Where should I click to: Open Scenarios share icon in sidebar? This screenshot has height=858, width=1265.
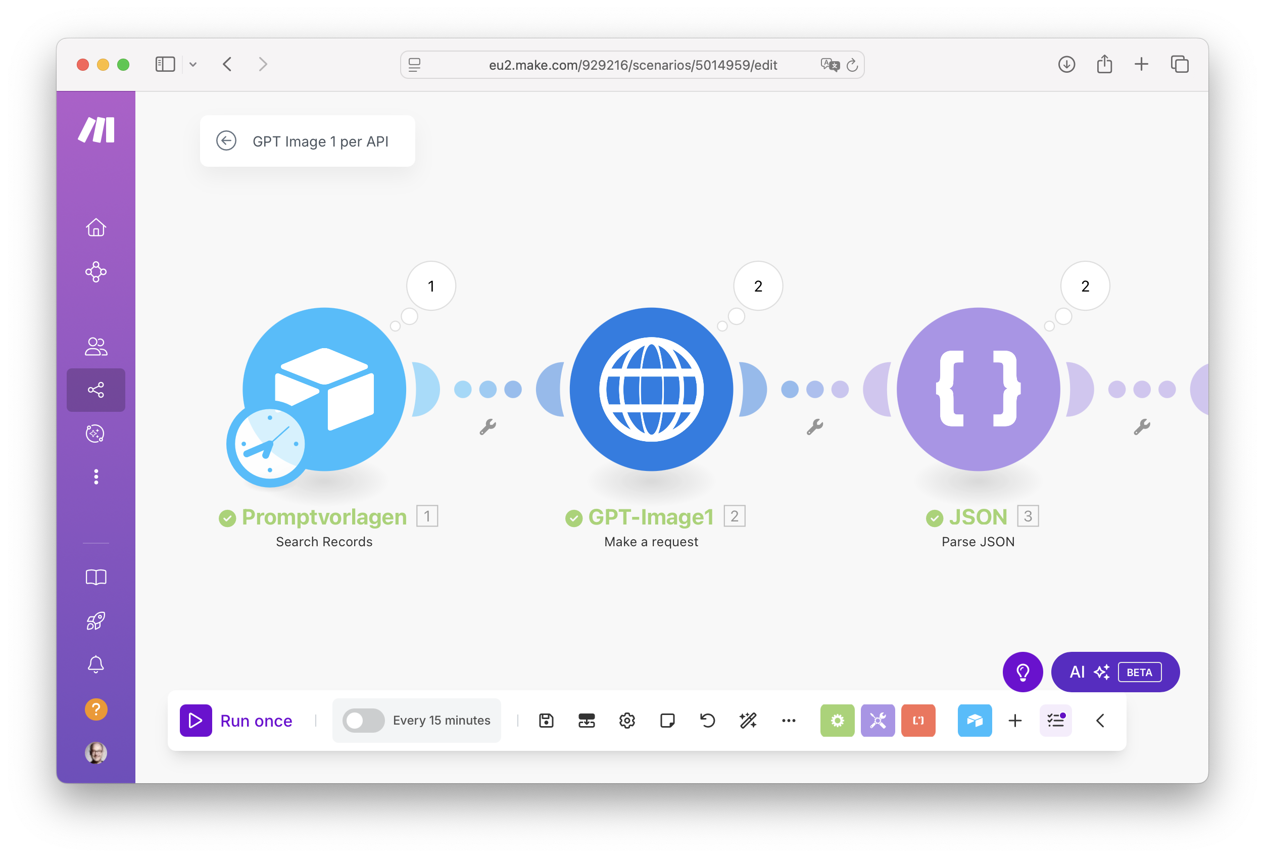[x=96, y=390]
